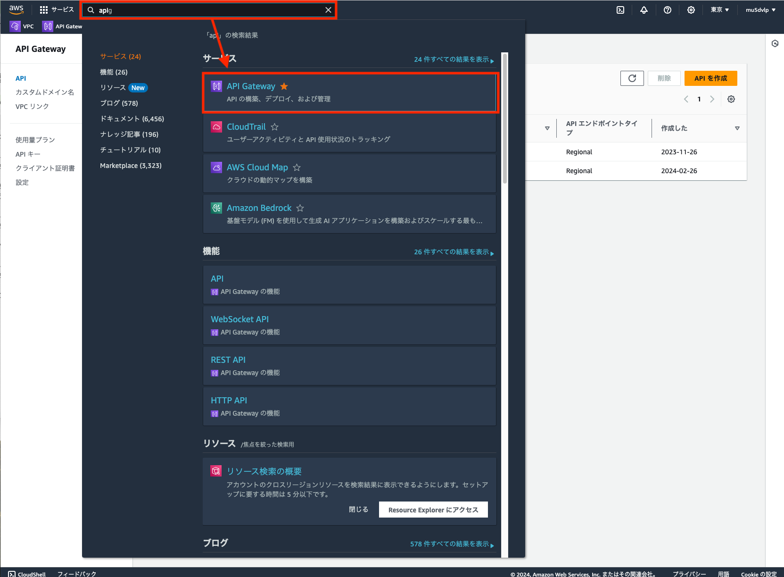
Task: Open クライアント証明書 in navigation
Action: coord(45,168)
